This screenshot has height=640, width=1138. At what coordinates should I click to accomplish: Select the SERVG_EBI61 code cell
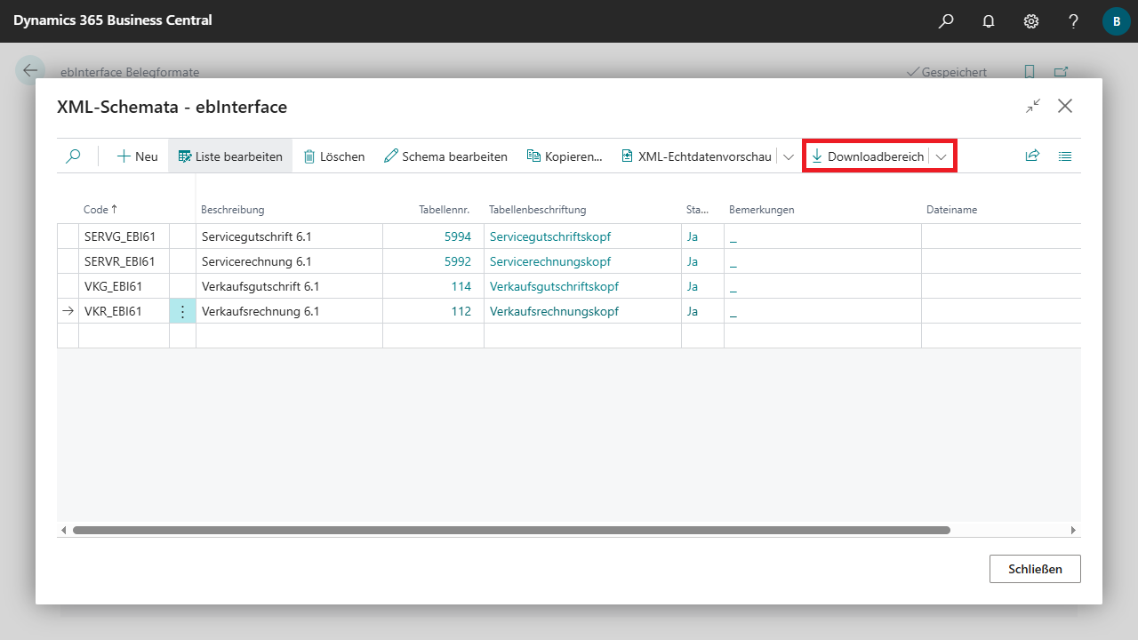coord(124,236)
